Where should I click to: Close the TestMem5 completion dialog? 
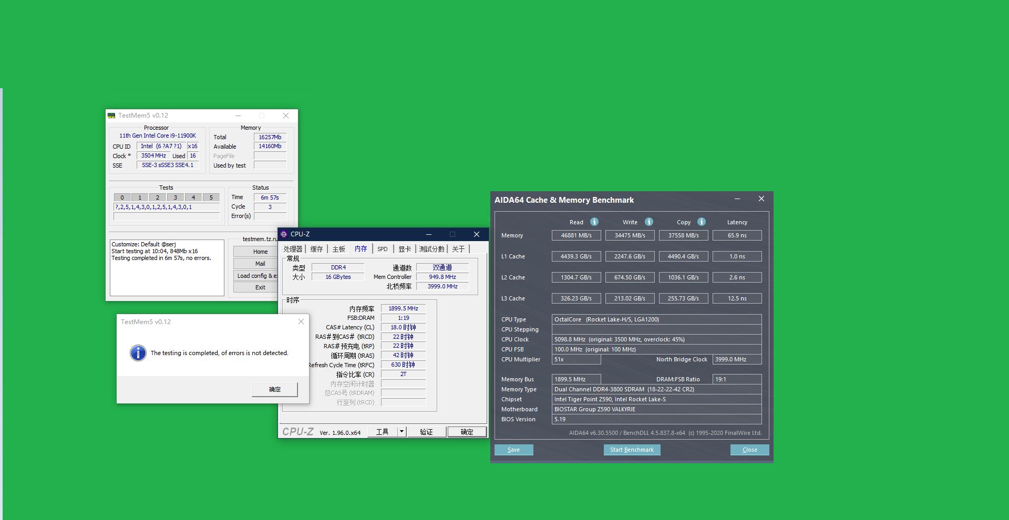coord(301,321)
